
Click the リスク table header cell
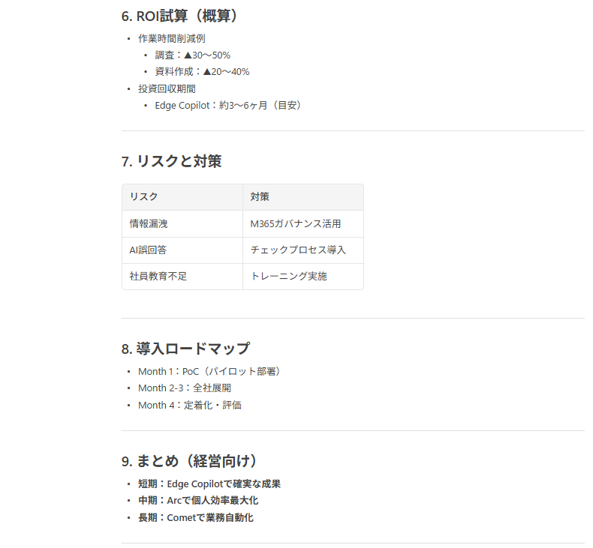[182, 197]
